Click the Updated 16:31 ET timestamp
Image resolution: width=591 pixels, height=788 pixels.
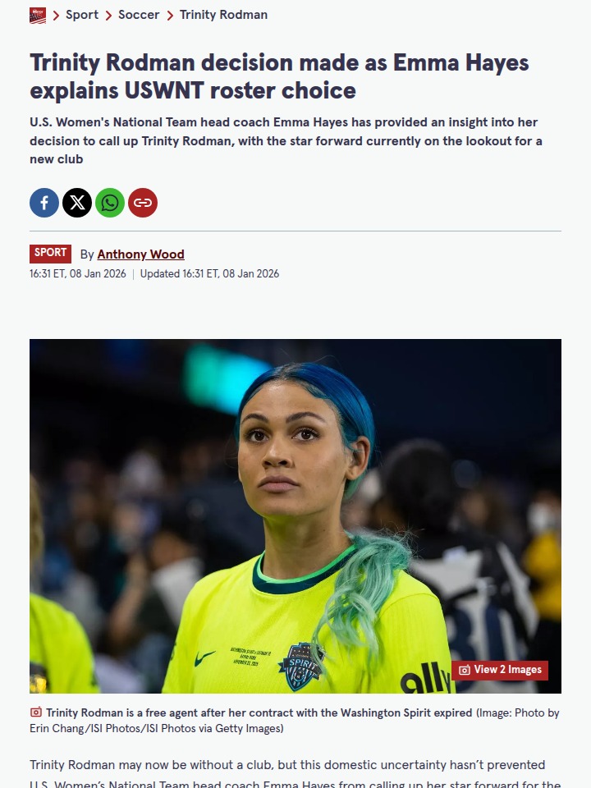(209, 274)
